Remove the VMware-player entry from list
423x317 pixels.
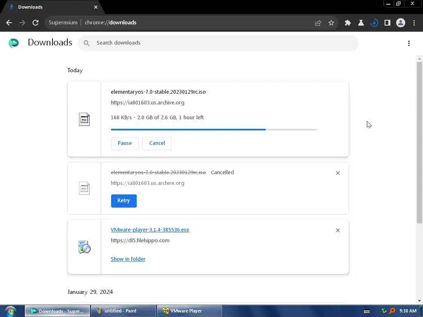(338, 230)
